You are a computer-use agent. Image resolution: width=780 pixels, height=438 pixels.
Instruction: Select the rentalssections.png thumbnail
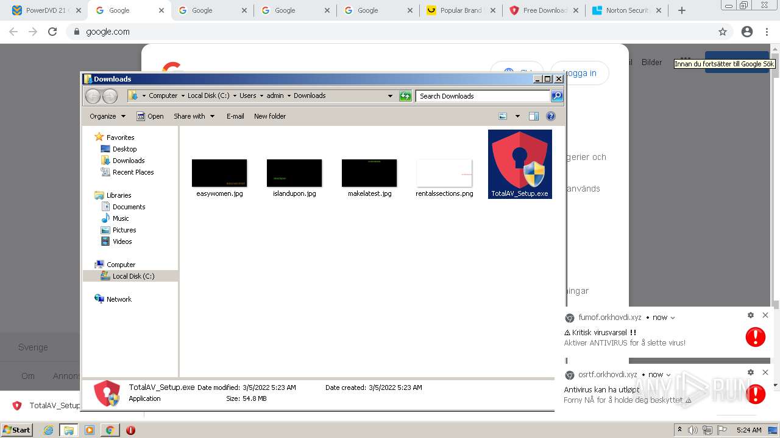444,173
